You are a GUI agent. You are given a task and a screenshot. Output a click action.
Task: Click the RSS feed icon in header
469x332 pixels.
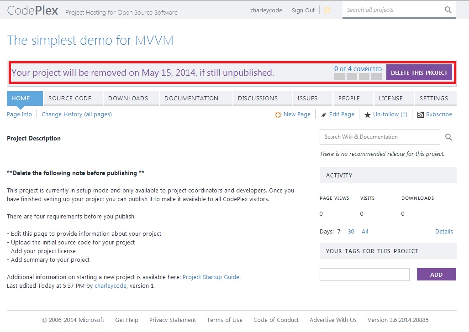pos(327,10)
